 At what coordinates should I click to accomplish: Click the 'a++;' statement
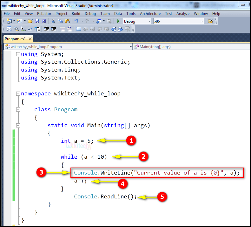point(80,181)
